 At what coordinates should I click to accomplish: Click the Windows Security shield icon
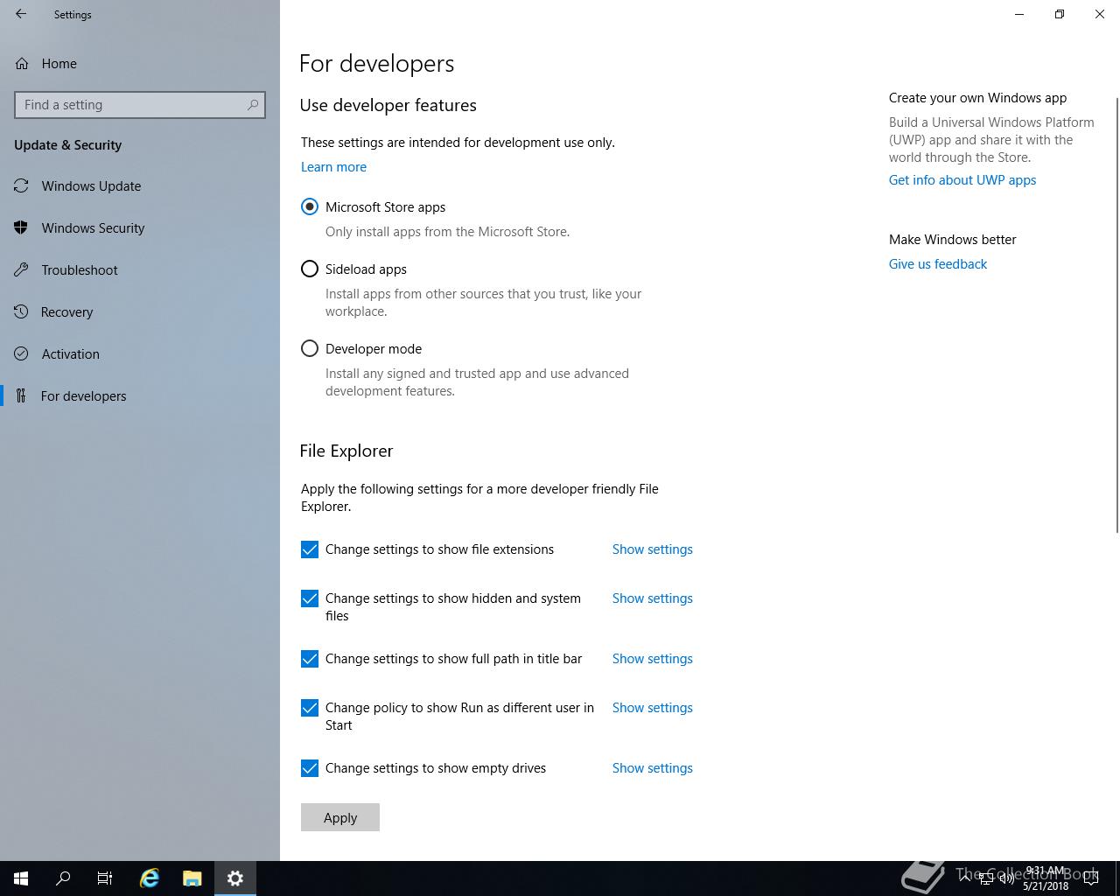(22, 228)
